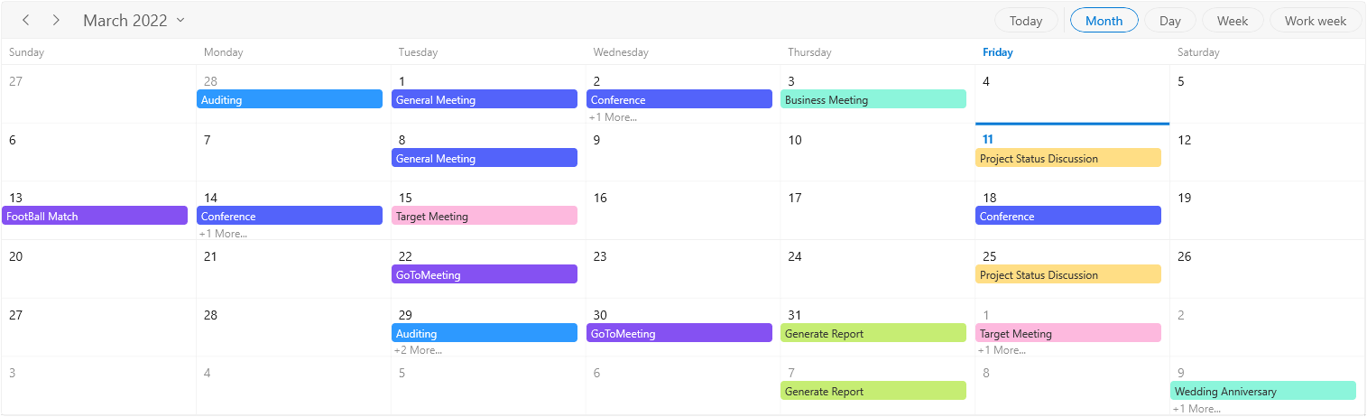Expand +1 More on March 2
This screenshot has width=1367, height=417.
613,117
